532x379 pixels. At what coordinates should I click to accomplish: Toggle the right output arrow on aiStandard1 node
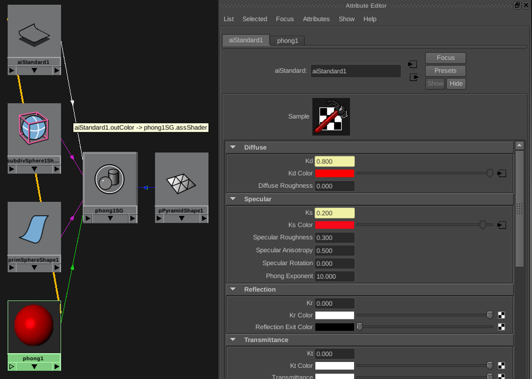[57, 70]
